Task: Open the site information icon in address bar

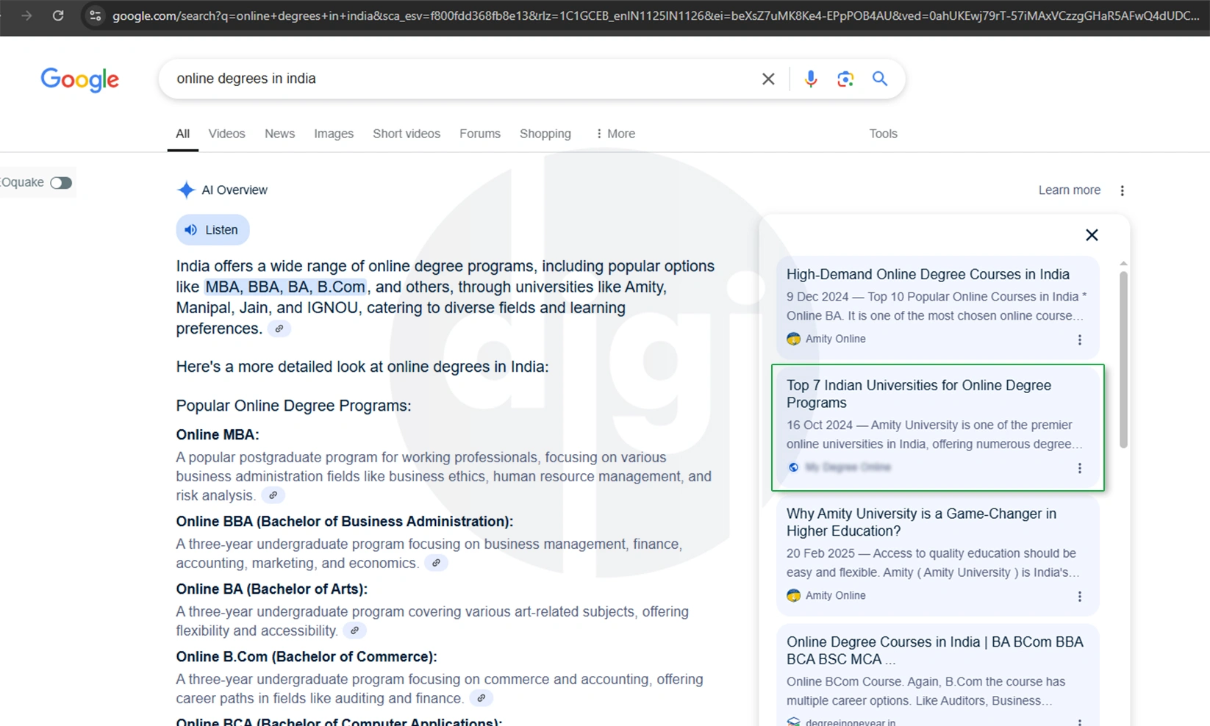Action: [95, 15]
